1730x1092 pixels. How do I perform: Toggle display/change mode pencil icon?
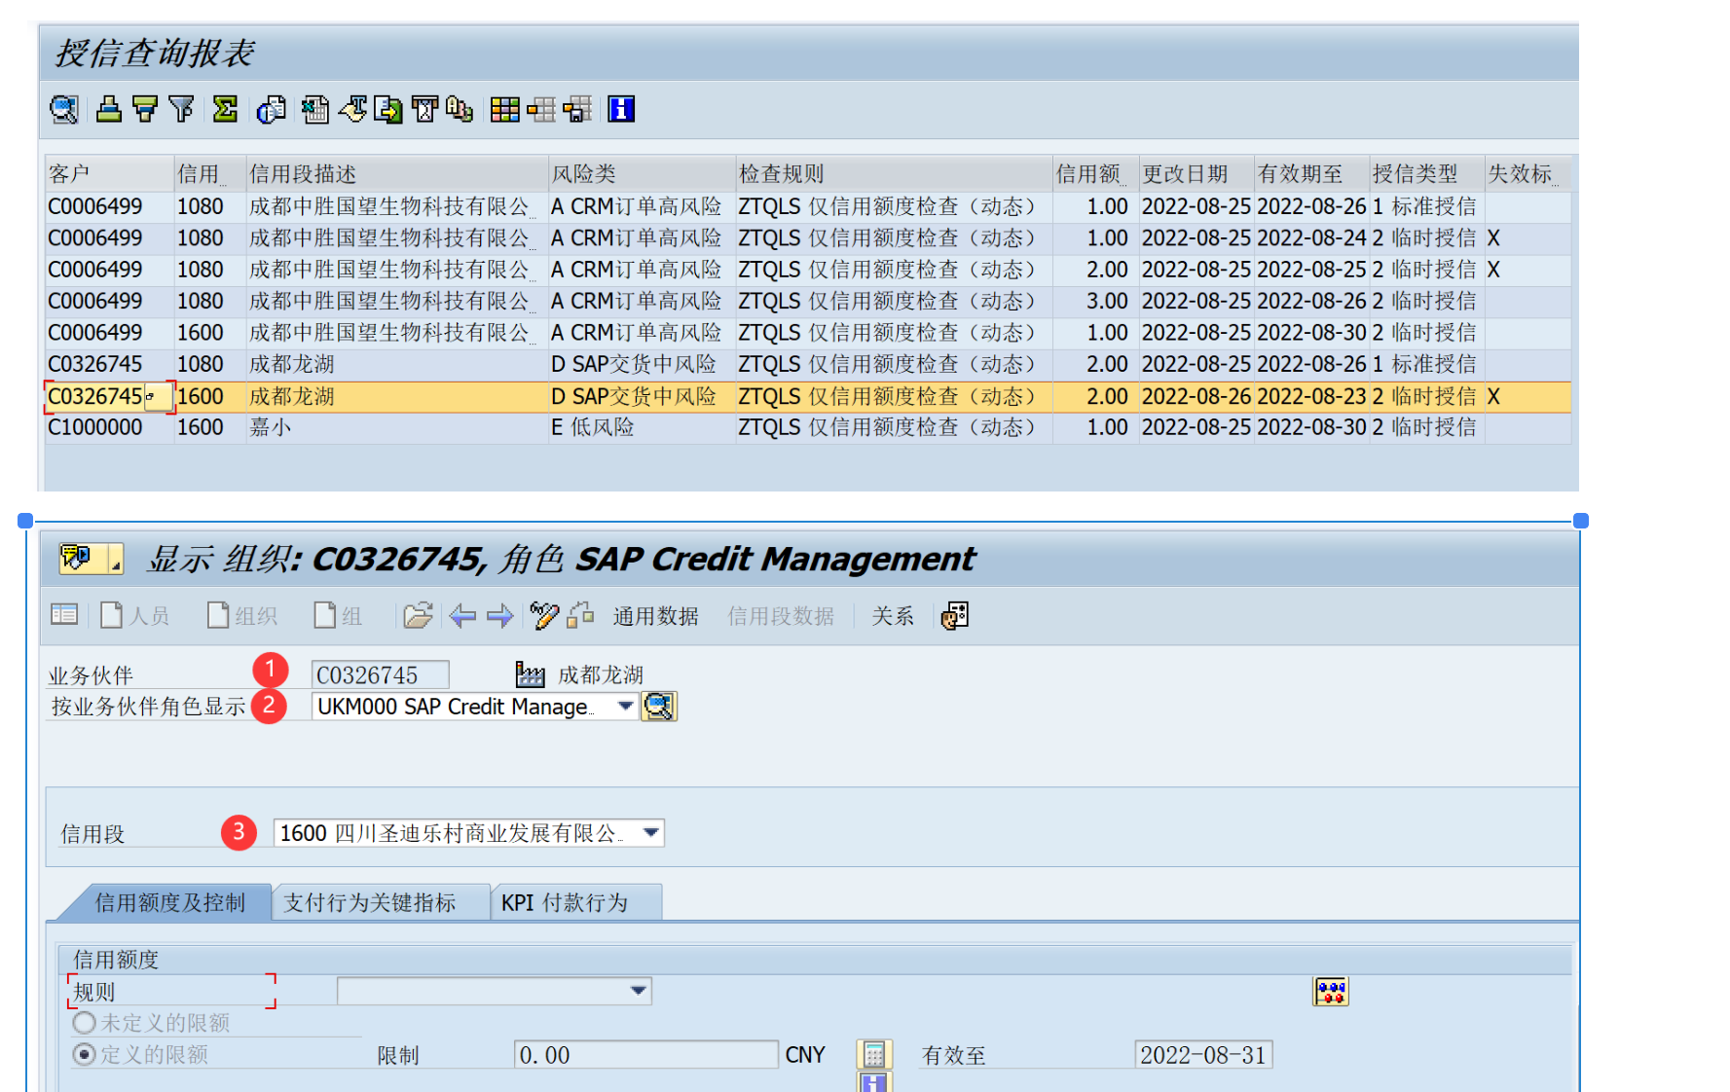tap(543, 615)
